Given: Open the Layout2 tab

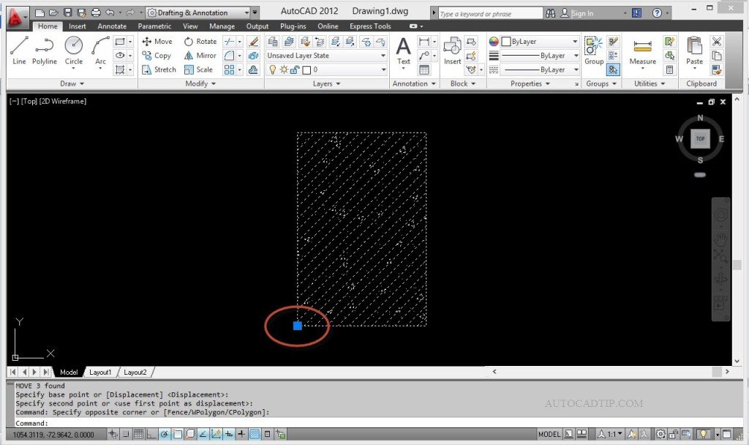Looking at the screenshot, I should tap(135, 372).
